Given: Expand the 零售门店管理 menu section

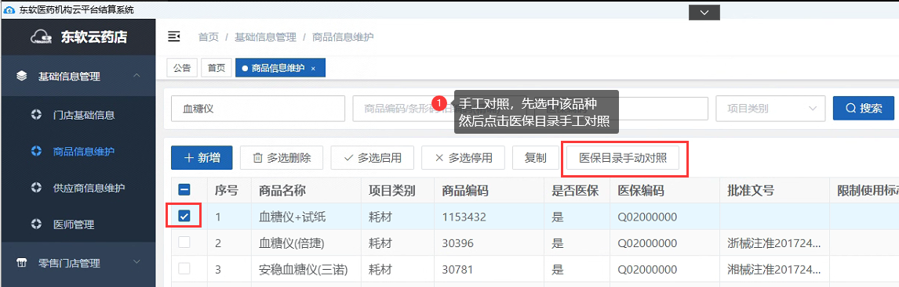Looking at the screenshot, I should pos(136,262).
